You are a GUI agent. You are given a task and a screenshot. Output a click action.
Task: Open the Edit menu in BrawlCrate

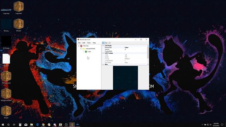point(84,43)
